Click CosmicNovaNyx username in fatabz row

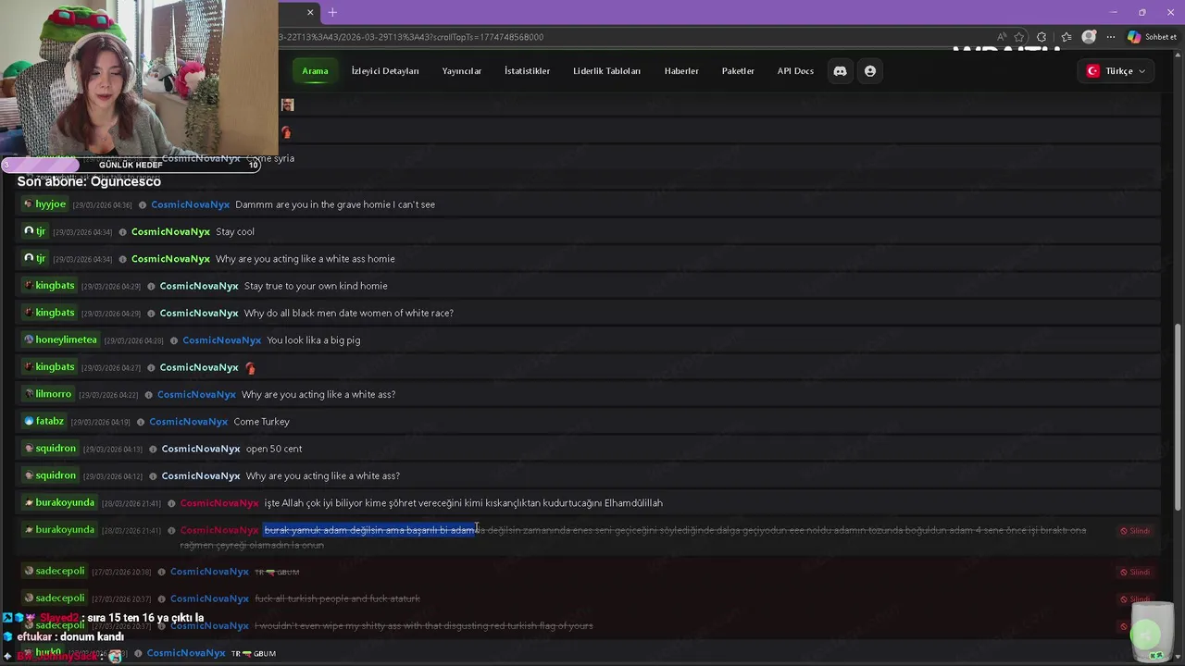pos(188,422)
